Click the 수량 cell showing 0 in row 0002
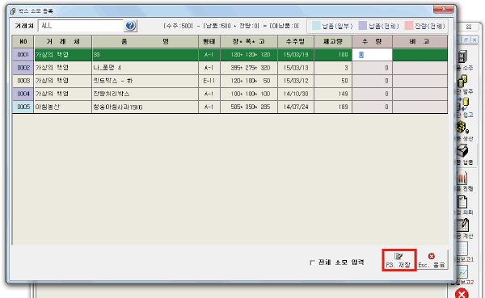 (x=372, y=68)
